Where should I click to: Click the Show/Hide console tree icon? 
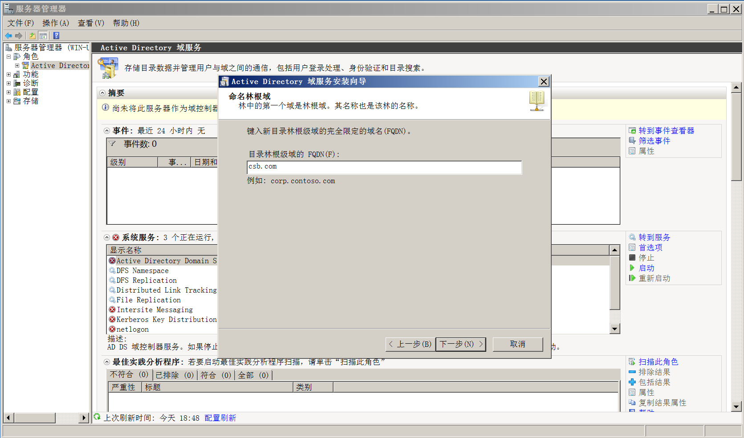43,36
